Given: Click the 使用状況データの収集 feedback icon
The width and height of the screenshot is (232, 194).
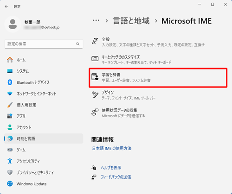Looking at the screenshot, I should [x=95, y=112].
